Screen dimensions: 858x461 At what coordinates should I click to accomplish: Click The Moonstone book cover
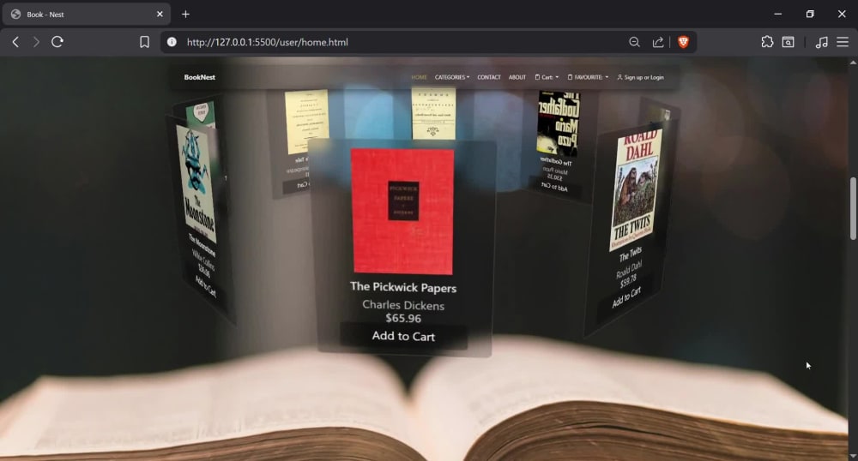[x=196, y=183]
